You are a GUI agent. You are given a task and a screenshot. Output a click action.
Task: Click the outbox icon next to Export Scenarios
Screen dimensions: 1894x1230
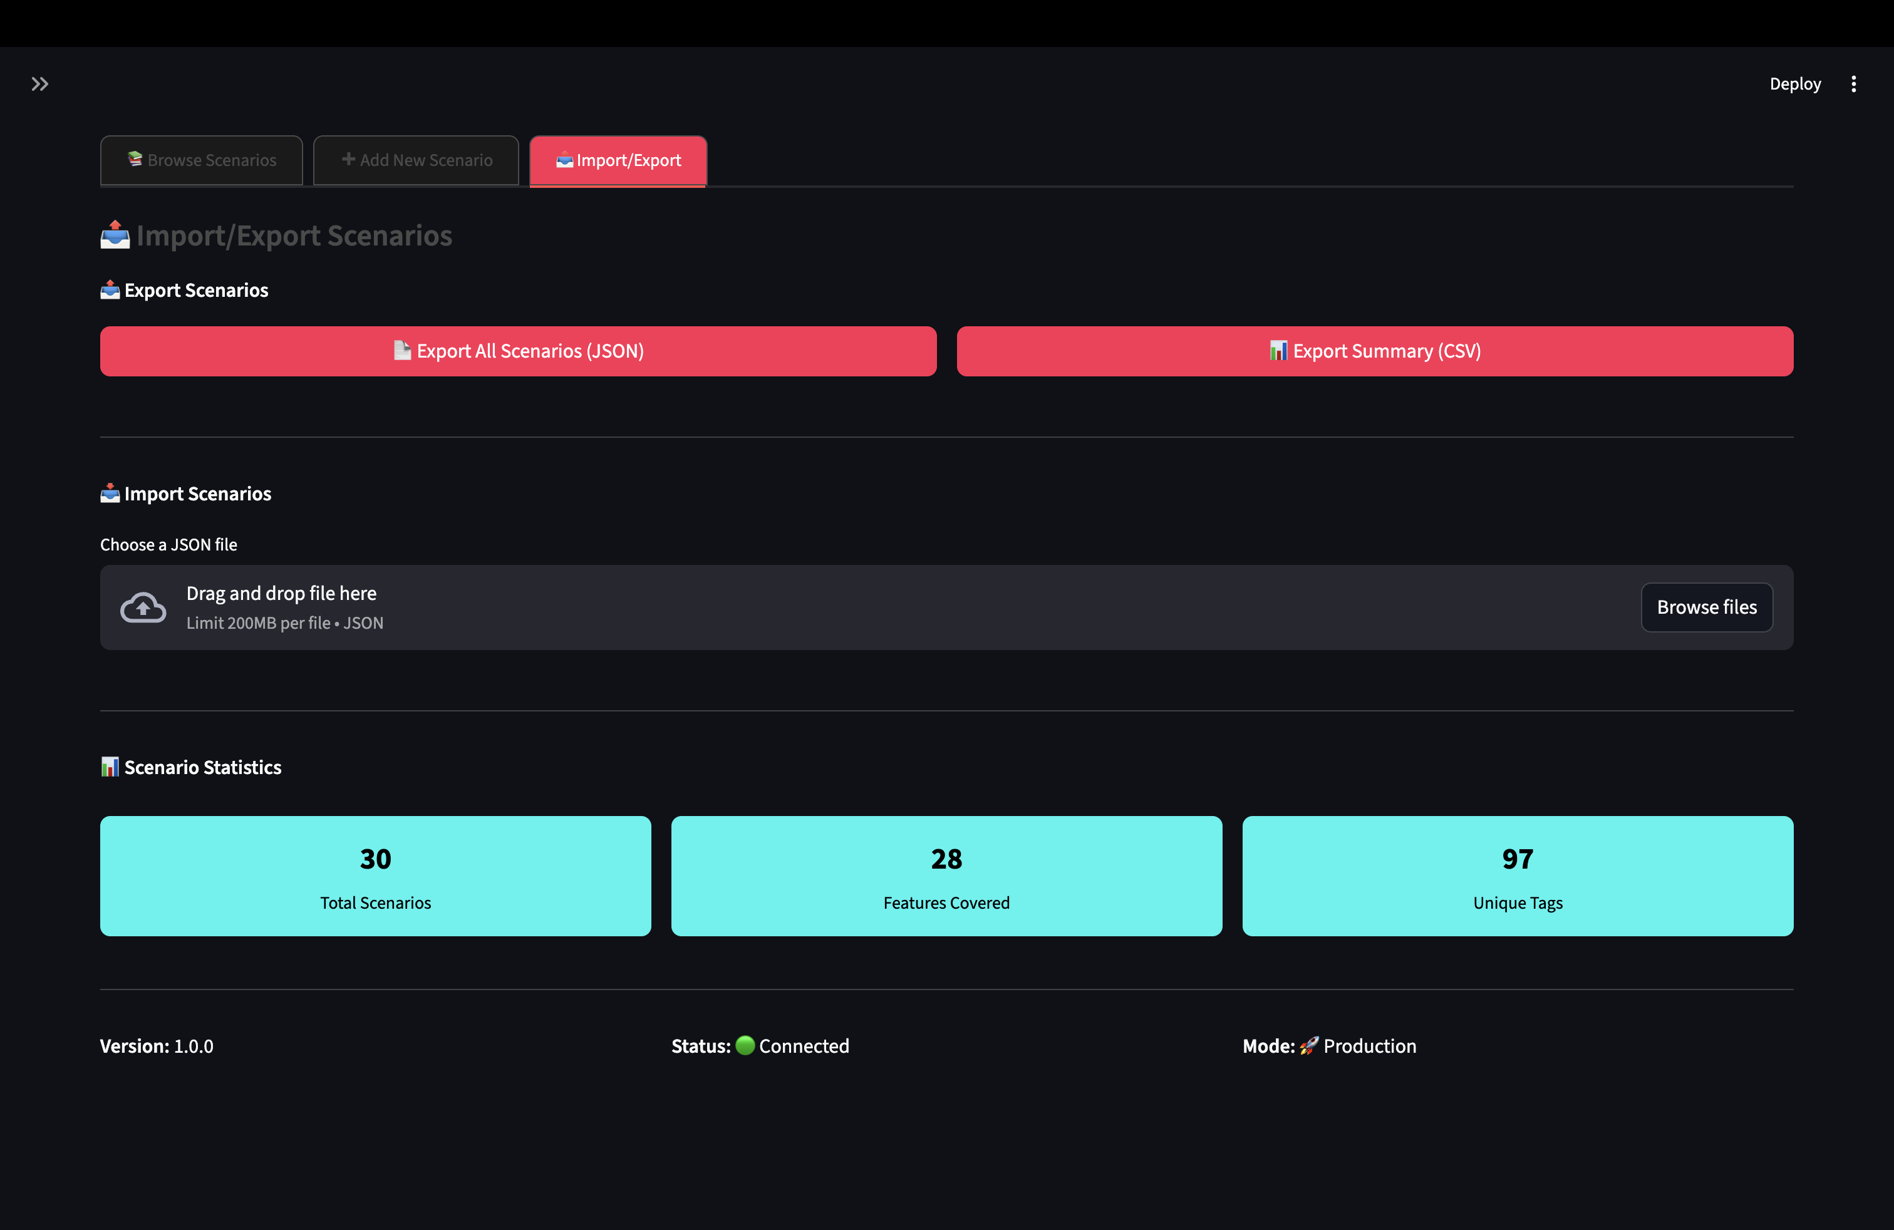[x=110, y=289]
